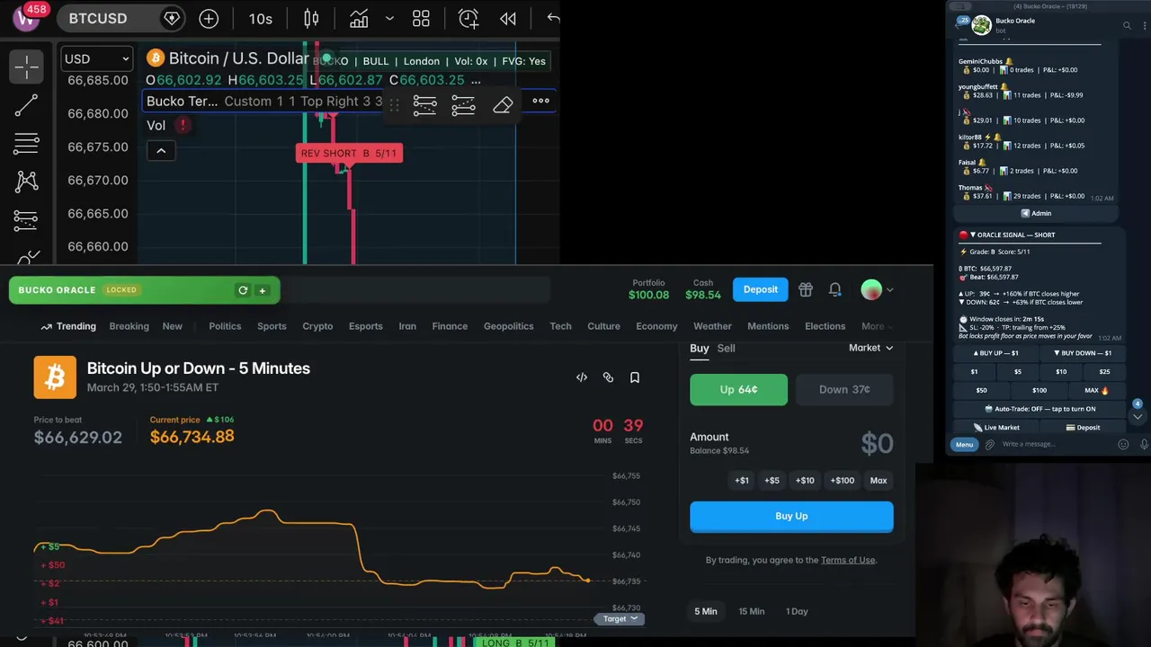1151x647 pixels.
Task: Select the Up 64¢ outcome
Action: (738, 390)
